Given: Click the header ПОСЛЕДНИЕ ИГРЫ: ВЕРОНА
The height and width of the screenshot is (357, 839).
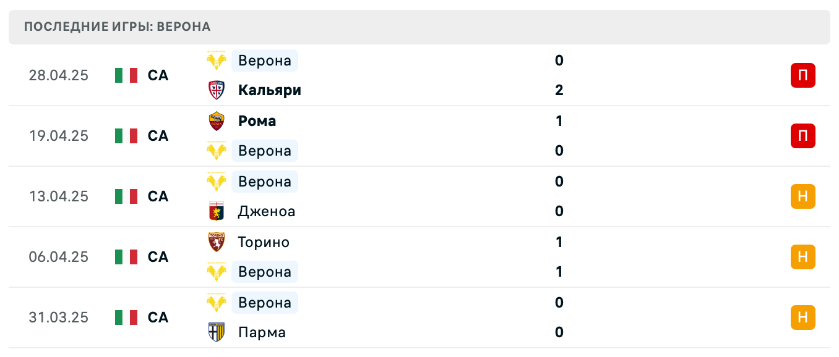Looking at the screenshot, I should pos(117,27).
